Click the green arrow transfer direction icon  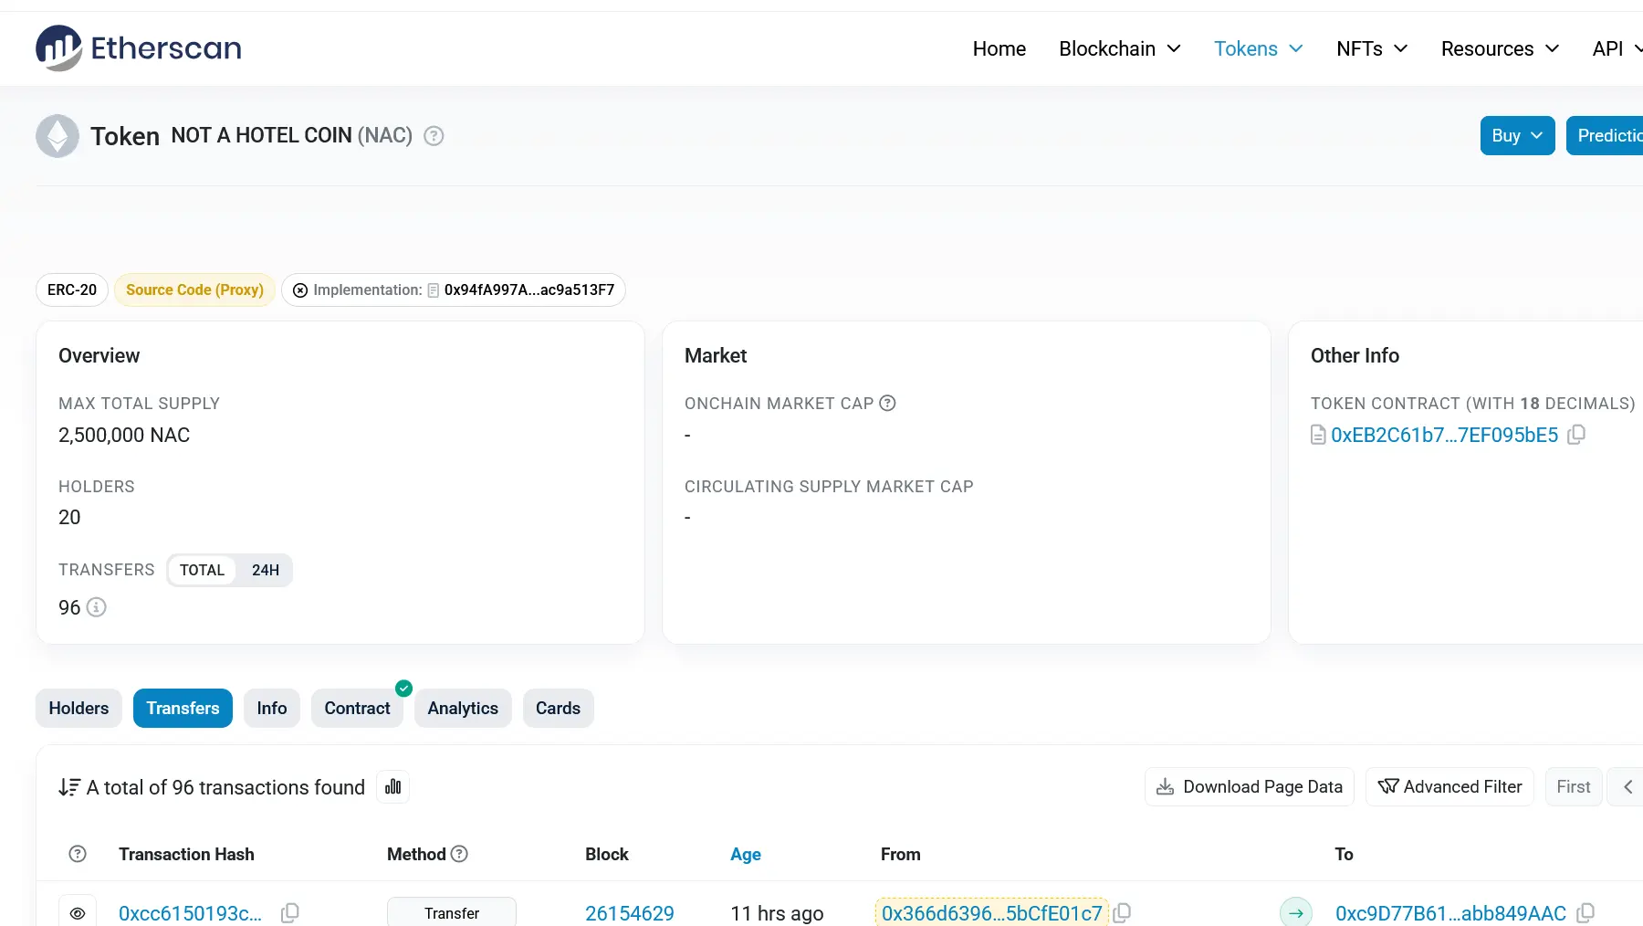tap(1296, 912)
